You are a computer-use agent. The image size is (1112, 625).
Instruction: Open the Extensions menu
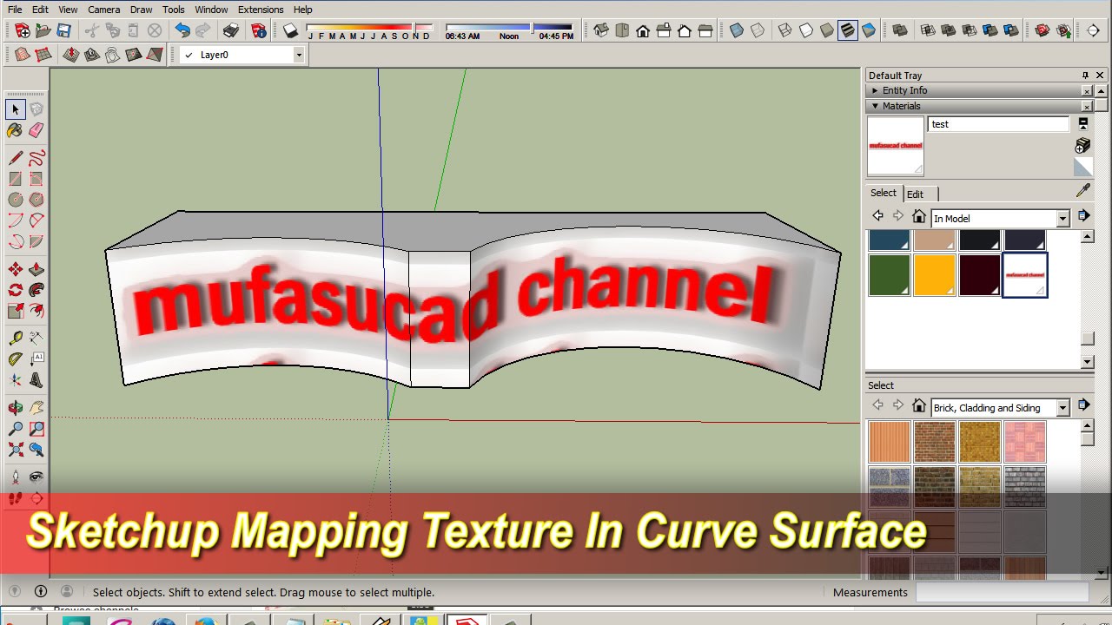tap(261, 10)
